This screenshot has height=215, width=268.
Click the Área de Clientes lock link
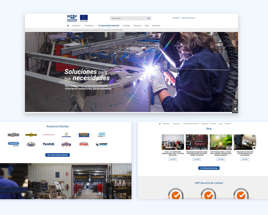click(x=188, y=18)
